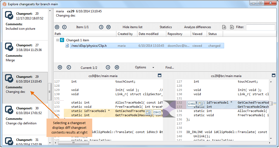This screenshot has width=279, height=148.
Task: Click the import icon left of Filter
Action: (224, 27)
